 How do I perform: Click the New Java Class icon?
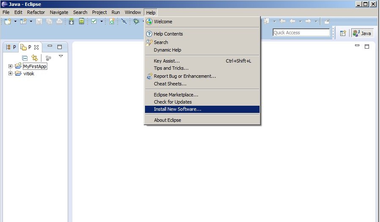point(112,21)
